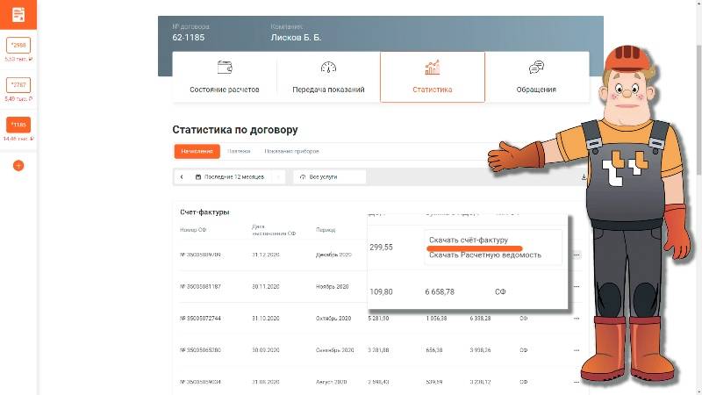Open the Состояние расчетов section
The height and width of the screenshot is (395, 702).
(225, 77)
